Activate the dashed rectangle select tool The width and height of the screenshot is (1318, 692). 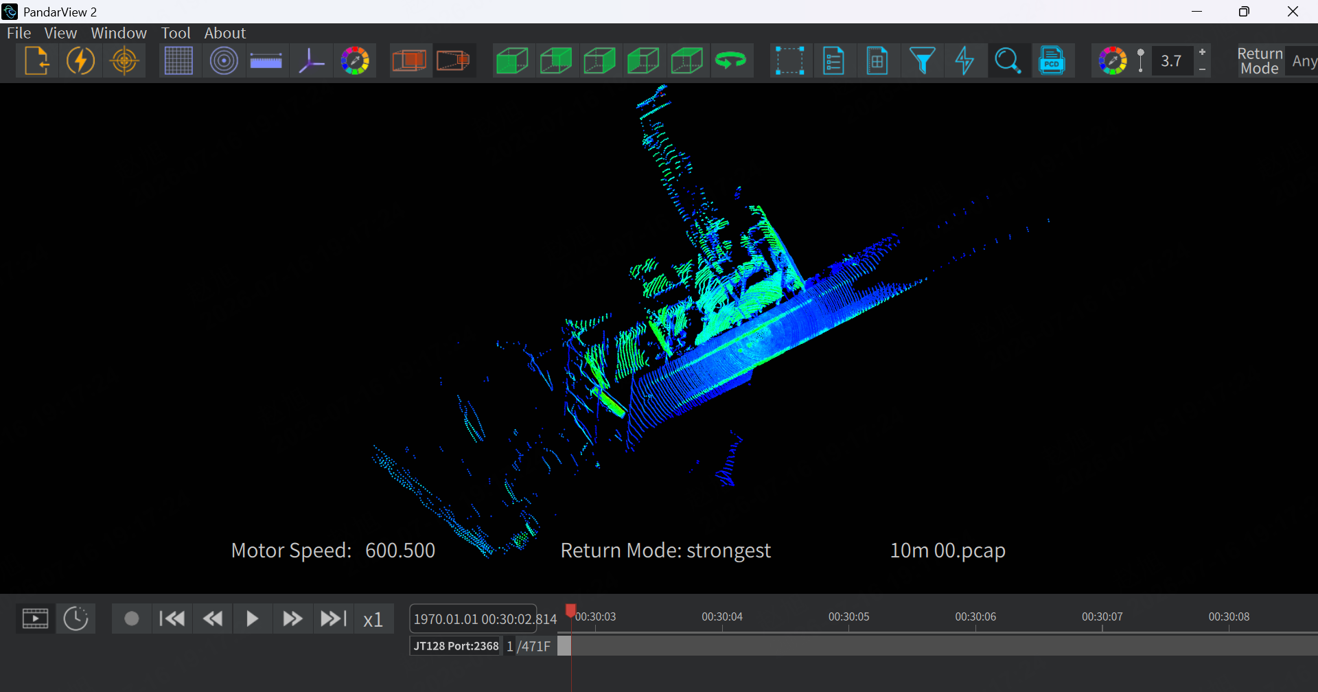790,61
